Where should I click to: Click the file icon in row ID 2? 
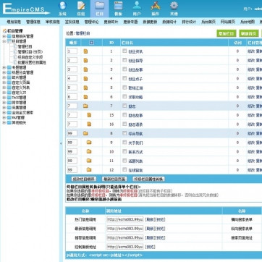[x=85, y=61]
